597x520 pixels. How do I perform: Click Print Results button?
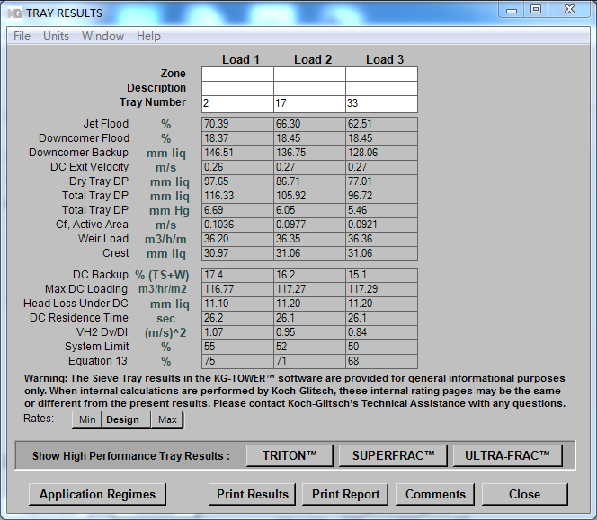(252, 494)
